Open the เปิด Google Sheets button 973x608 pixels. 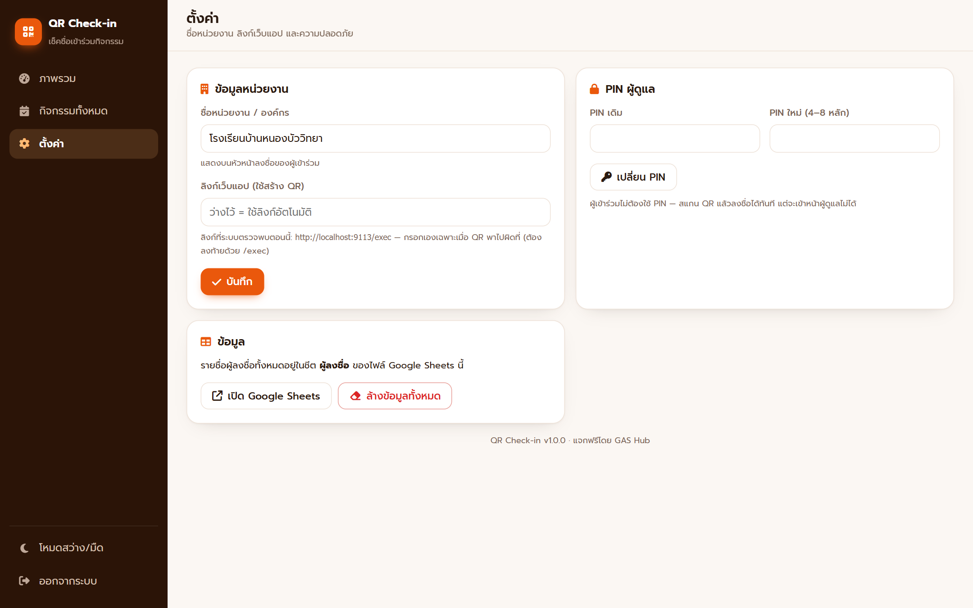(266, 396)
